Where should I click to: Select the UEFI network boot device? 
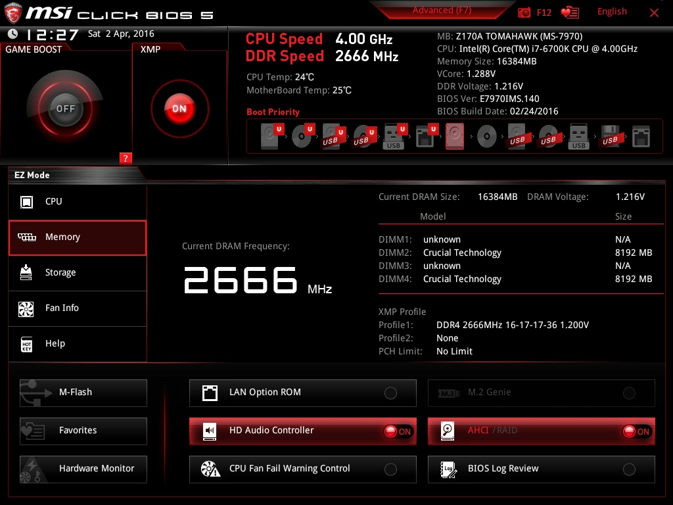click(426, 137)
